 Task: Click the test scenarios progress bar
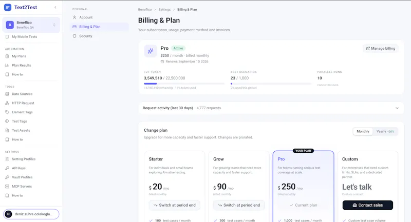click(x=271, y=84)
